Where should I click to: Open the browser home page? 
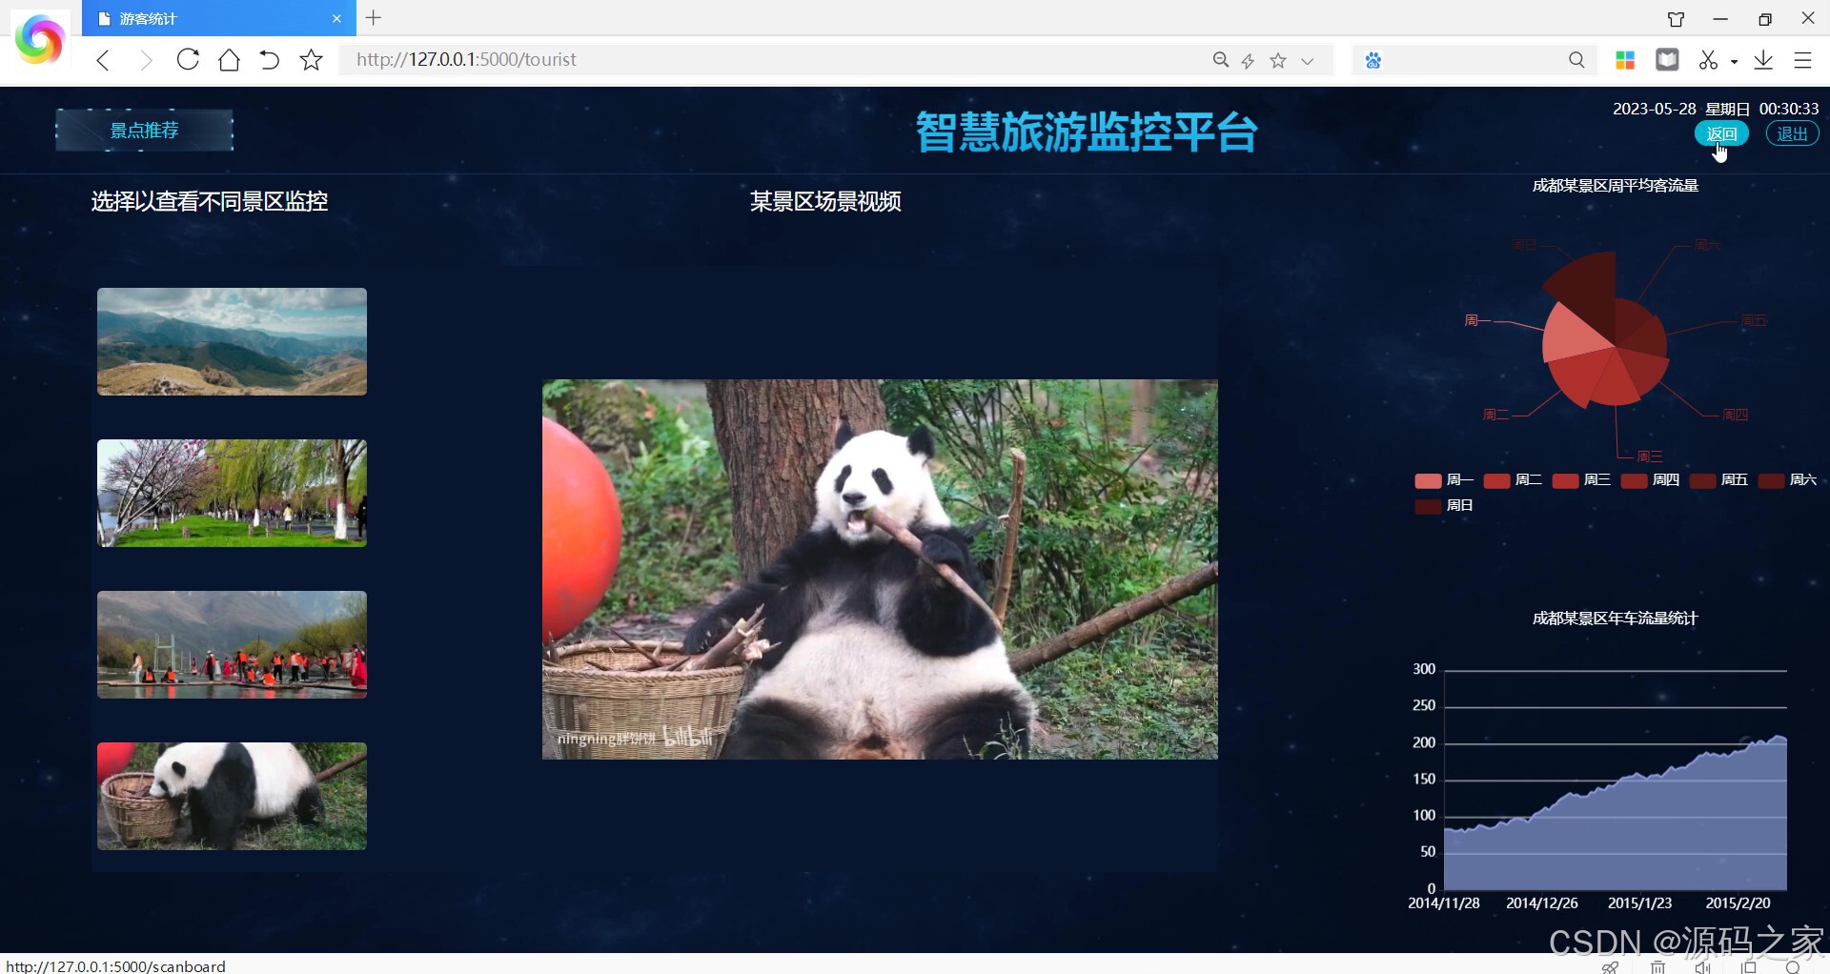tap(229, 60)
